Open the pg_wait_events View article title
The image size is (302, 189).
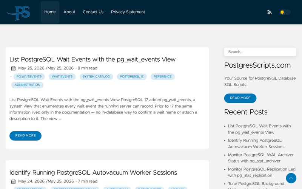click(92, 59)
